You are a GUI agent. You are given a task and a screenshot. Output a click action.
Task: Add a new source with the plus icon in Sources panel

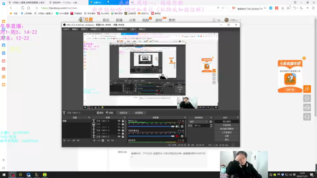click(x=94, y=140)
